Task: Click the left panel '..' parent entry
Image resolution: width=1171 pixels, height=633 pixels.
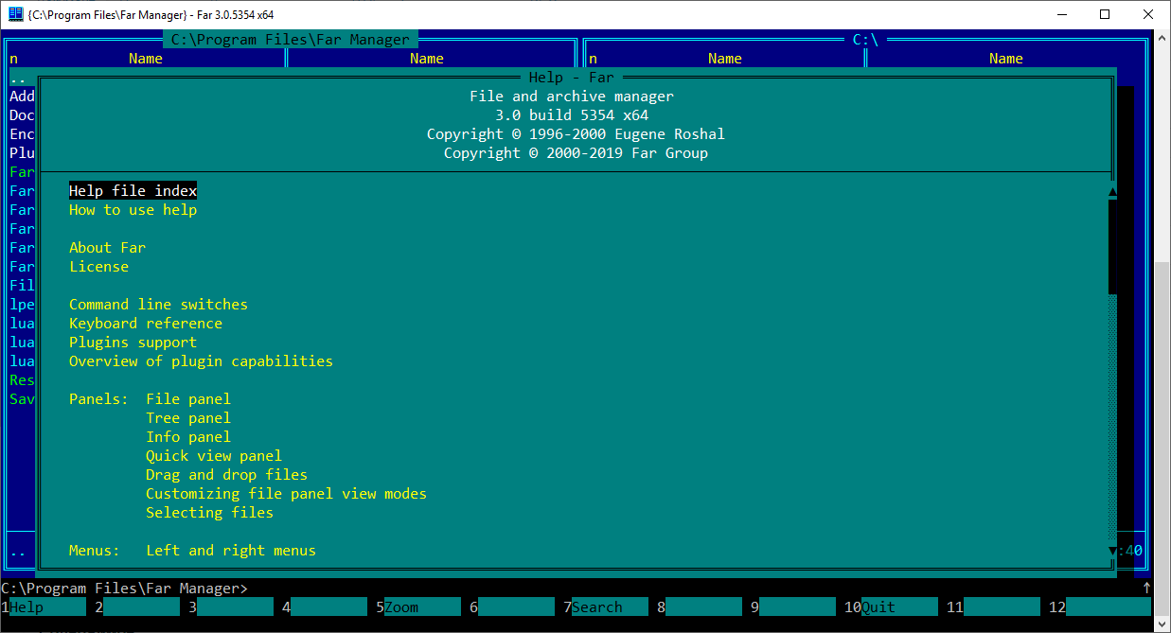Action: click(18, 78)
